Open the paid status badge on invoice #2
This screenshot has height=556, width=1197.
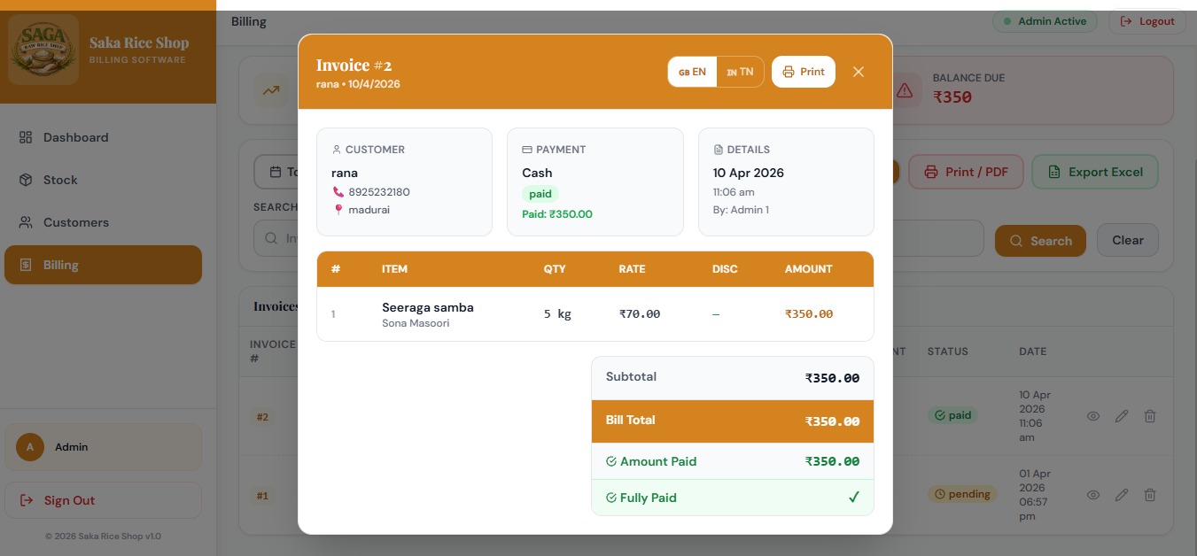click(954, 415)
